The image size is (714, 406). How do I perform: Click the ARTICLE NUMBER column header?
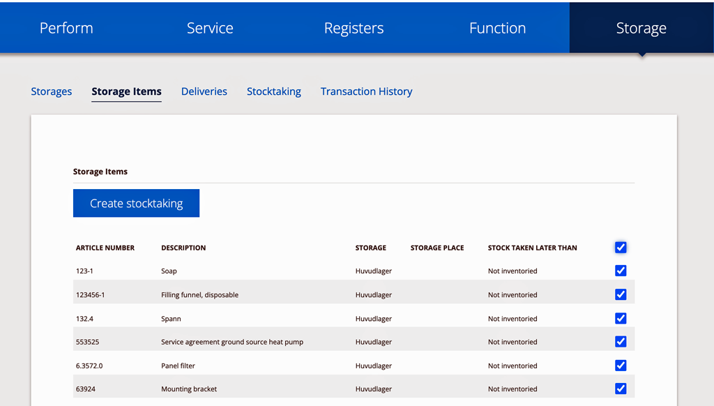tap(105, 248)
